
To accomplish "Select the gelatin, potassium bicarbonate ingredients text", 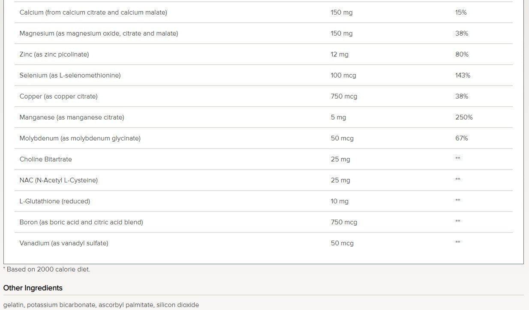I will tap(101, 305).
